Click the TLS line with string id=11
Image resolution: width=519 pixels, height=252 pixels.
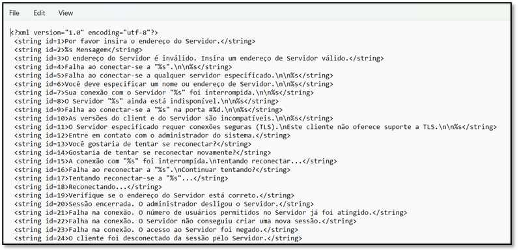click(x=255, y=127)
